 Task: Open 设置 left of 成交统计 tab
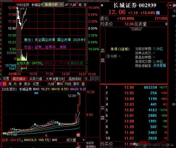[6, 79]
